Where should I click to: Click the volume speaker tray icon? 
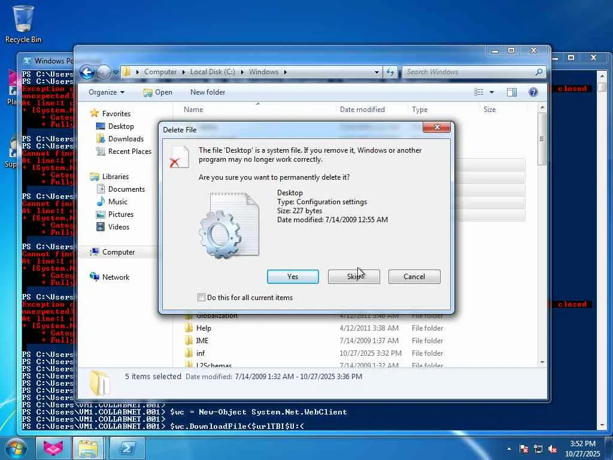tap(553, 449)
